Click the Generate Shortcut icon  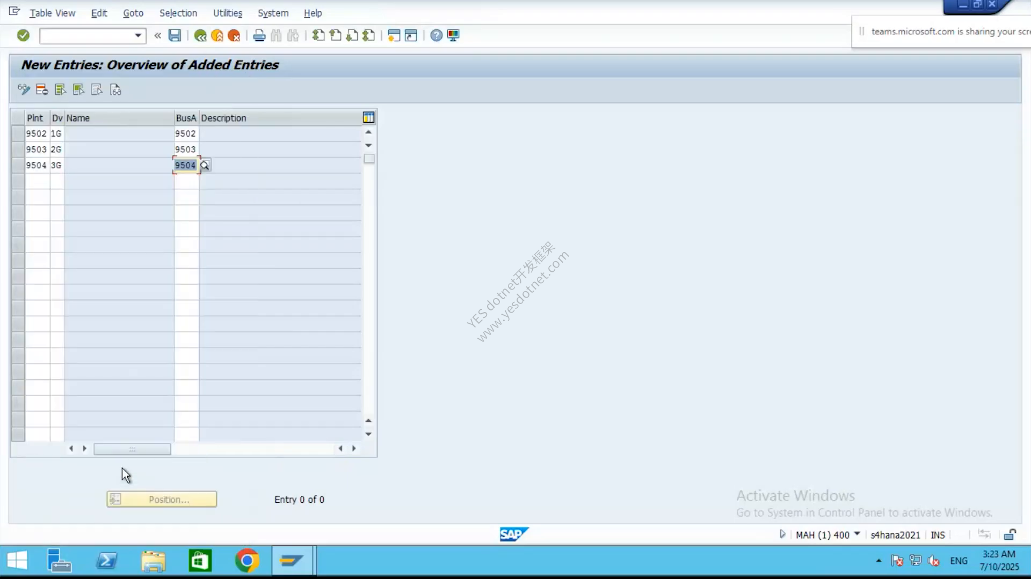coord(411,35)
